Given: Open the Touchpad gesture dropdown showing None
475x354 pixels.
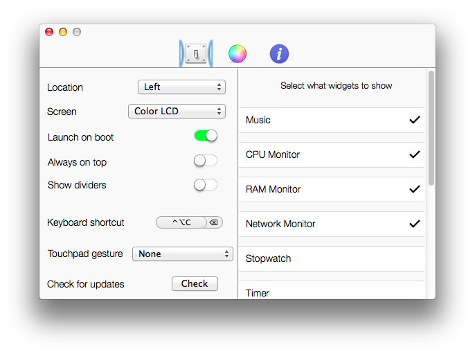Looking at the screenshot, I should (182, 254).
